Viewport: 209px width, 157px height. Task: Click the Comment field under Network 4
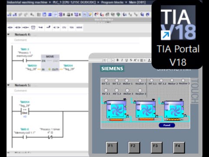pyautogui.click(x=20, y=40)
